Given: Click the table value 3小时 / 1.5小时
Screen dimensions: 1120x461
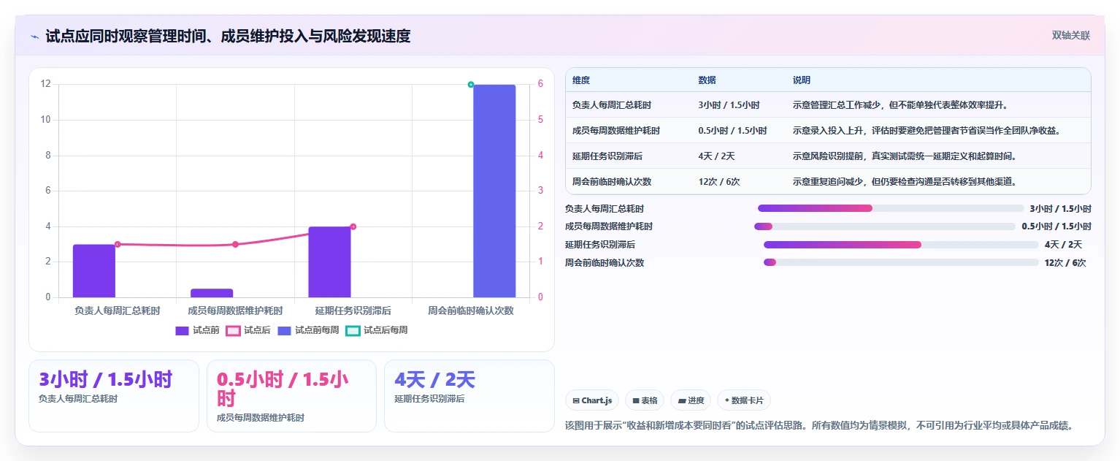Looking at the screenshot, I should 729,105.
